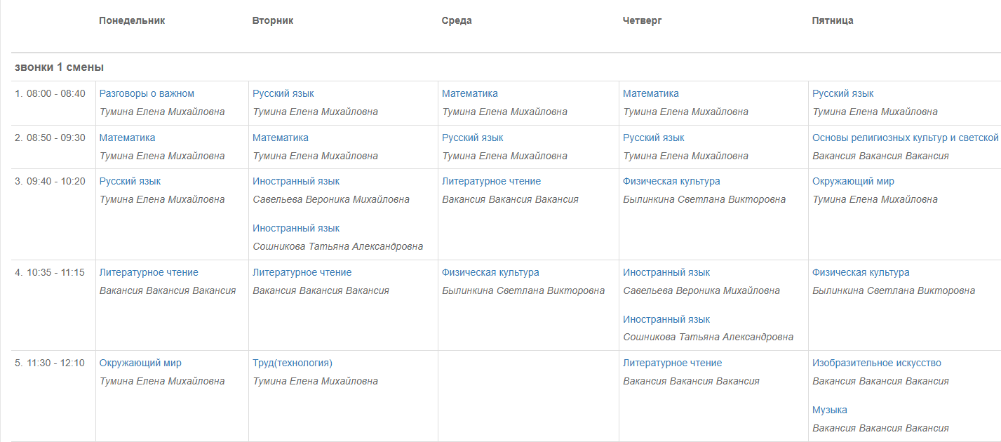Select the Понедельник column header
This screenshot has height=442, width=1001.
pos(132,20)
